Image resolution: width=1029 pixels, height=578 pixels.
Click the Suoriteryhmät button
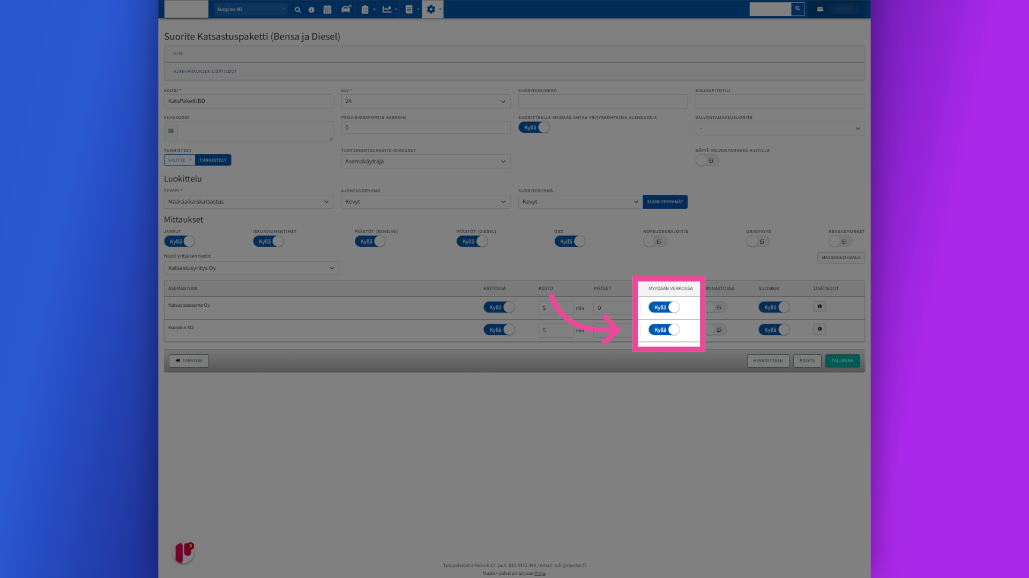(x=665, y=202)
